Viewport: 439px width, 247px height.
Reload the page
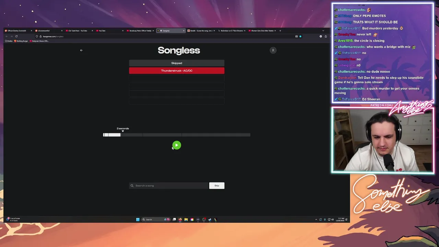(x=16, y=36)
